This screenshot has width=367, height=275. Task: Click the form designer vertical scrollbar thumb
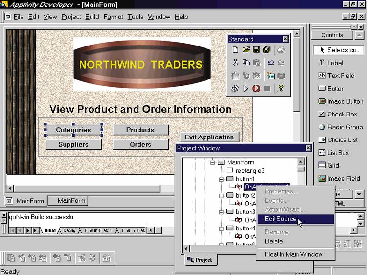(297, 75)
